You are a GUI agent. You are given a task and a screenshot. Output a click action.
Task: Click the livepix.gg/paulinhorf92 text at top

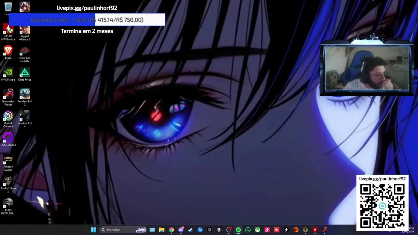(x=87, y=8)
